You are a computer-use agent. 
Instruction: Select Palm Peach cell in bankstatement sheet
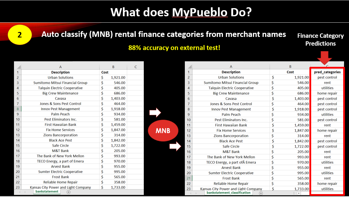(x=60, y=114)
